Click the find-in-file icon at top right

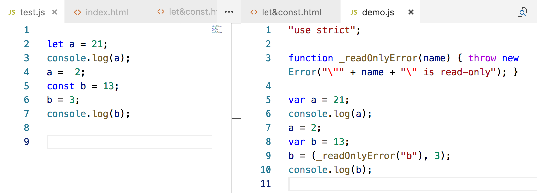tap(522, 12)
